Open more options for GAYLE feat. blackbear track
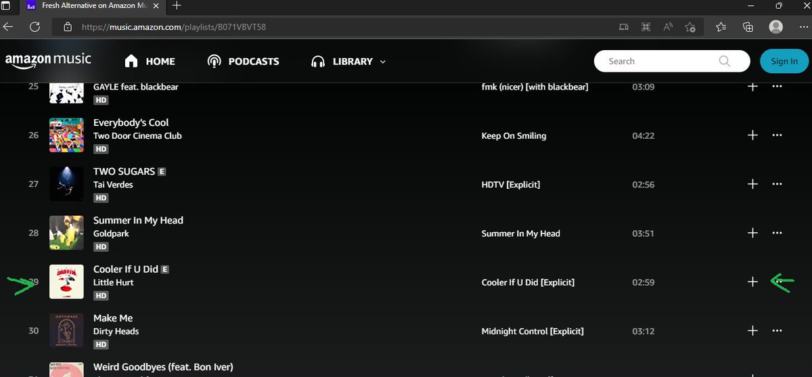 pyautogui.click(x=777, y=87)
